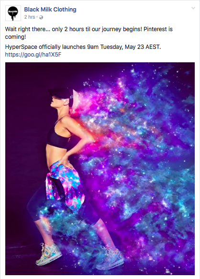The height and width of the screenshot is (279, 200).
Task: Open the 2 hrs timestamp permalink
Action: point(30,17)
